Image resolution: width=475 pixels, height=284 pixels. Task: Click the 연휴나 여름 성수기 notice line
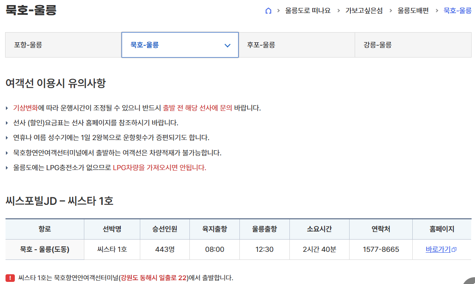pyautogui.click(x=111, y=138)
